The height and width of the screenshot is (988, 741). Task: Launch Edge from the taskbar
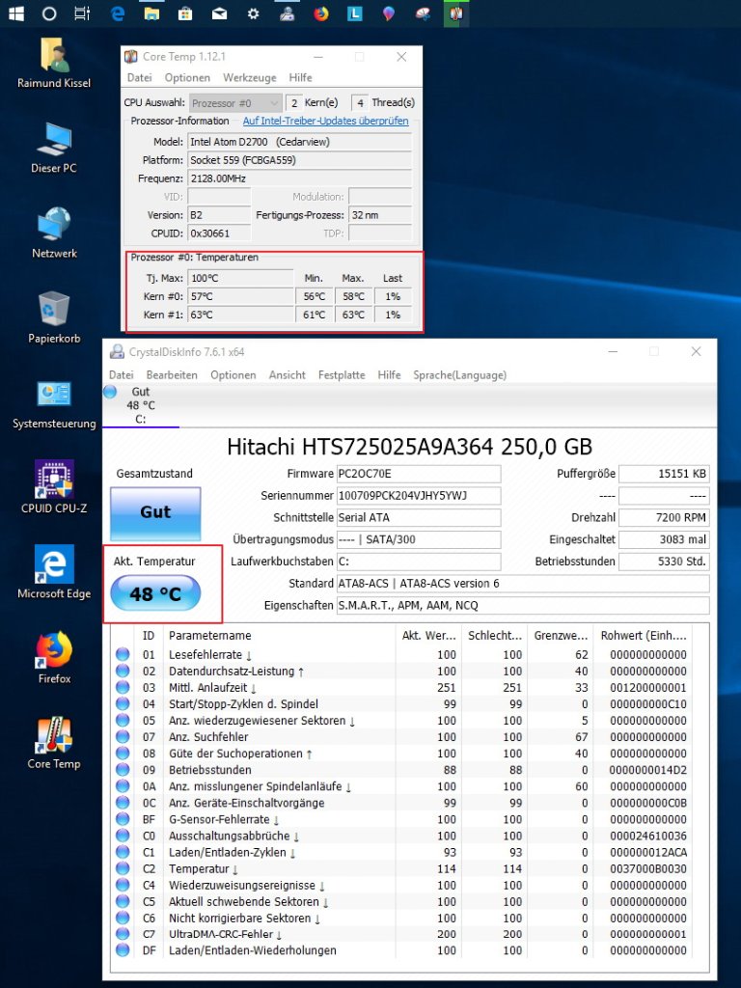(118, 14)
